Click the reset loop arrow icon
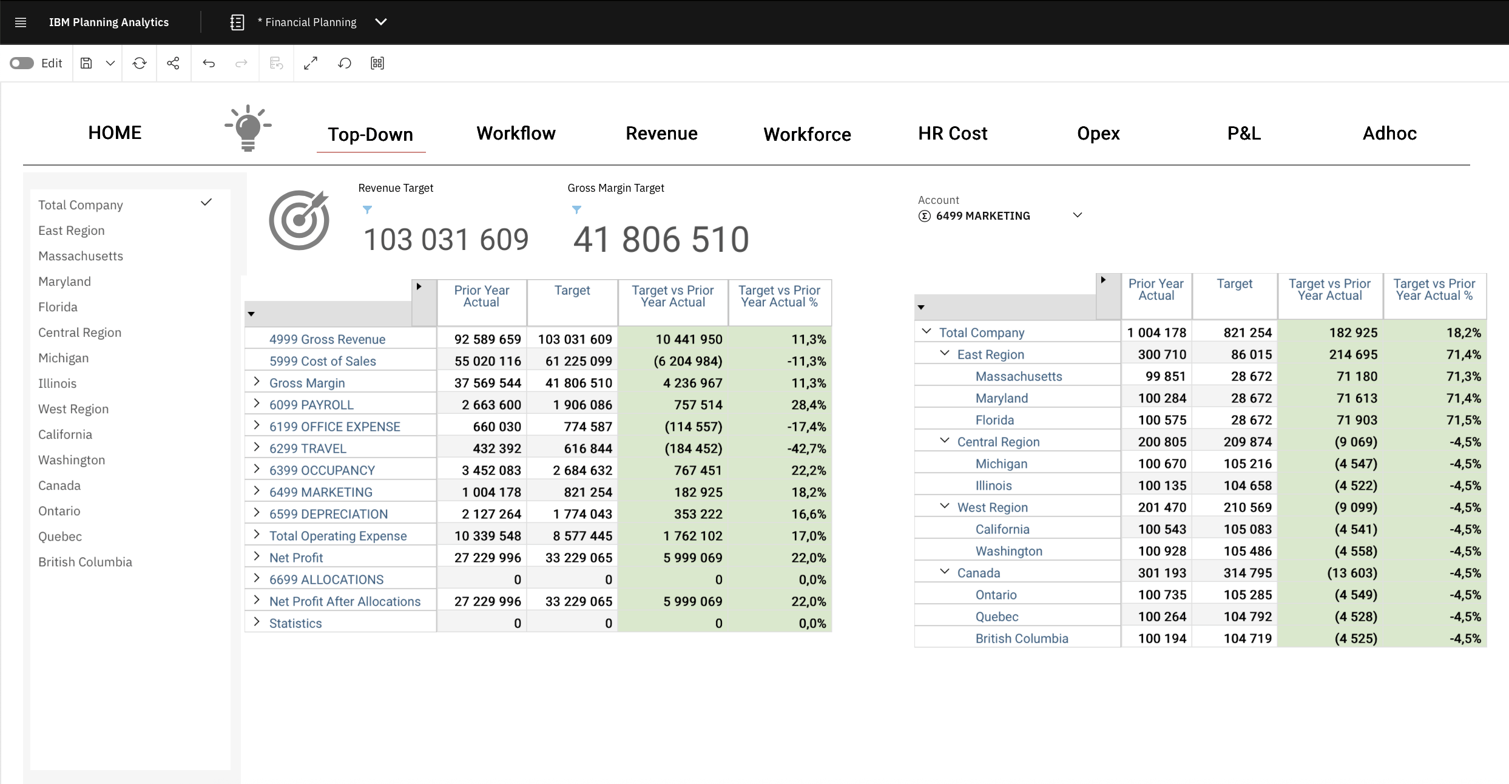Image resolution: width=1509 pixels, height=784 pixels. (x=345, y=63)
